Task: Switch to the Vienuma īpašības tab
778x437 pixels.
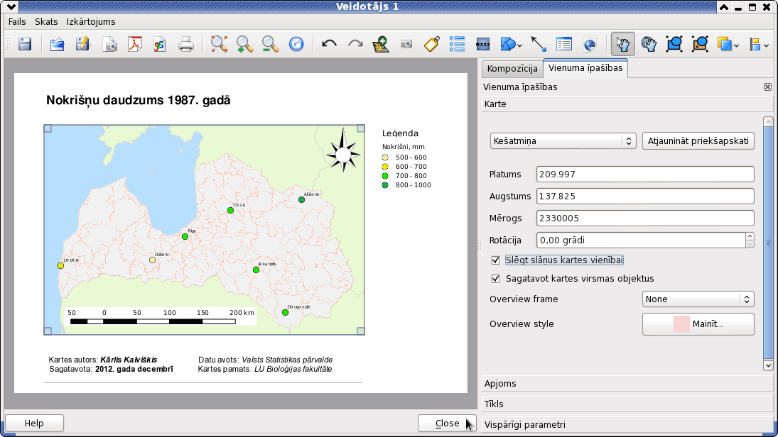Action: click(x=585, y=68)
